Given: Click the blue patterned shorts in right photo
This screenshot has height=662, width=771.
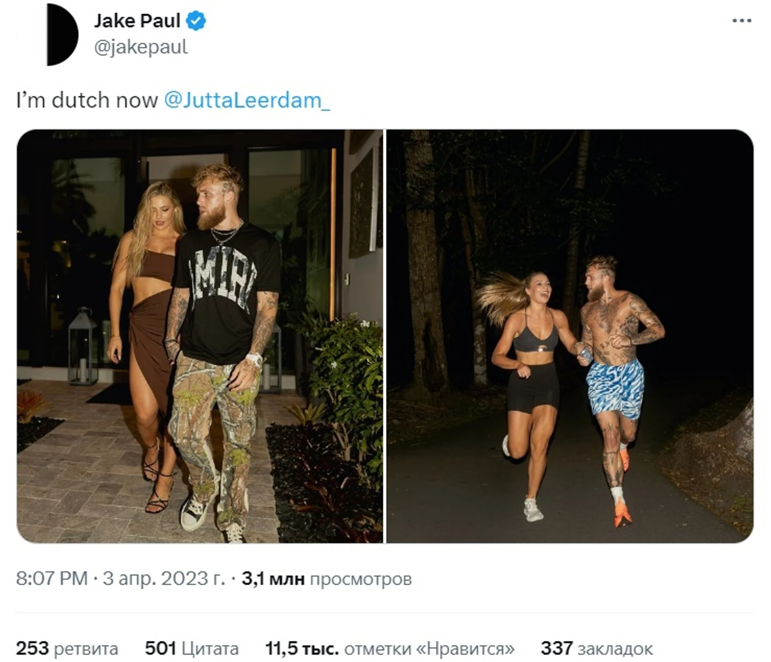Looking at the screenshot, I should [x=615, y=388].
